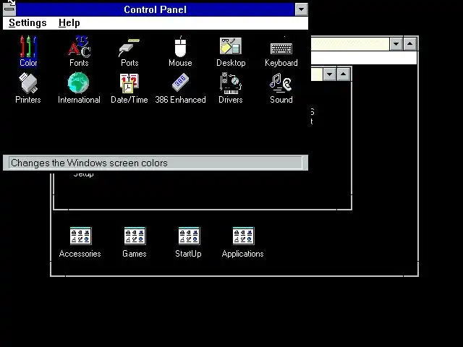This screenshot has width=463, height=347.
Task: Select the Drivers icon
Action: [231, 88]
